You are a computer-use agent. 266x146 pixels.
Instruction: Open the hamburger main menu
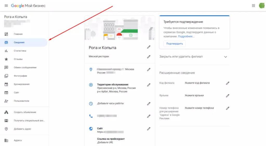pos(6,6)
